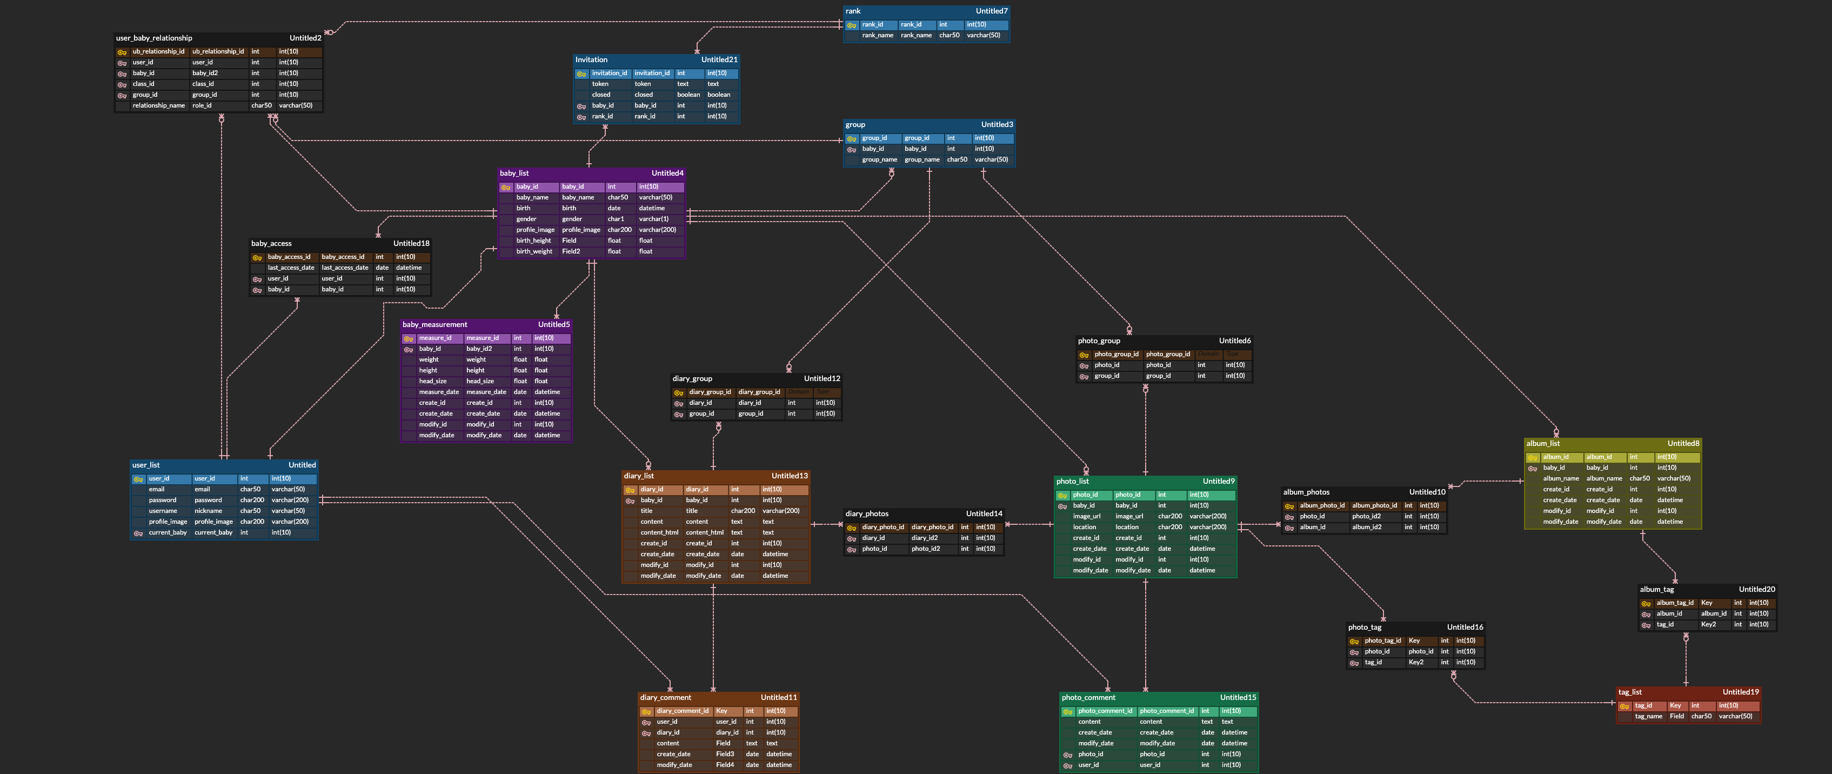
Task: Select the foreign key icon of baby_id in the group table
Action: (x=851, y=149)
